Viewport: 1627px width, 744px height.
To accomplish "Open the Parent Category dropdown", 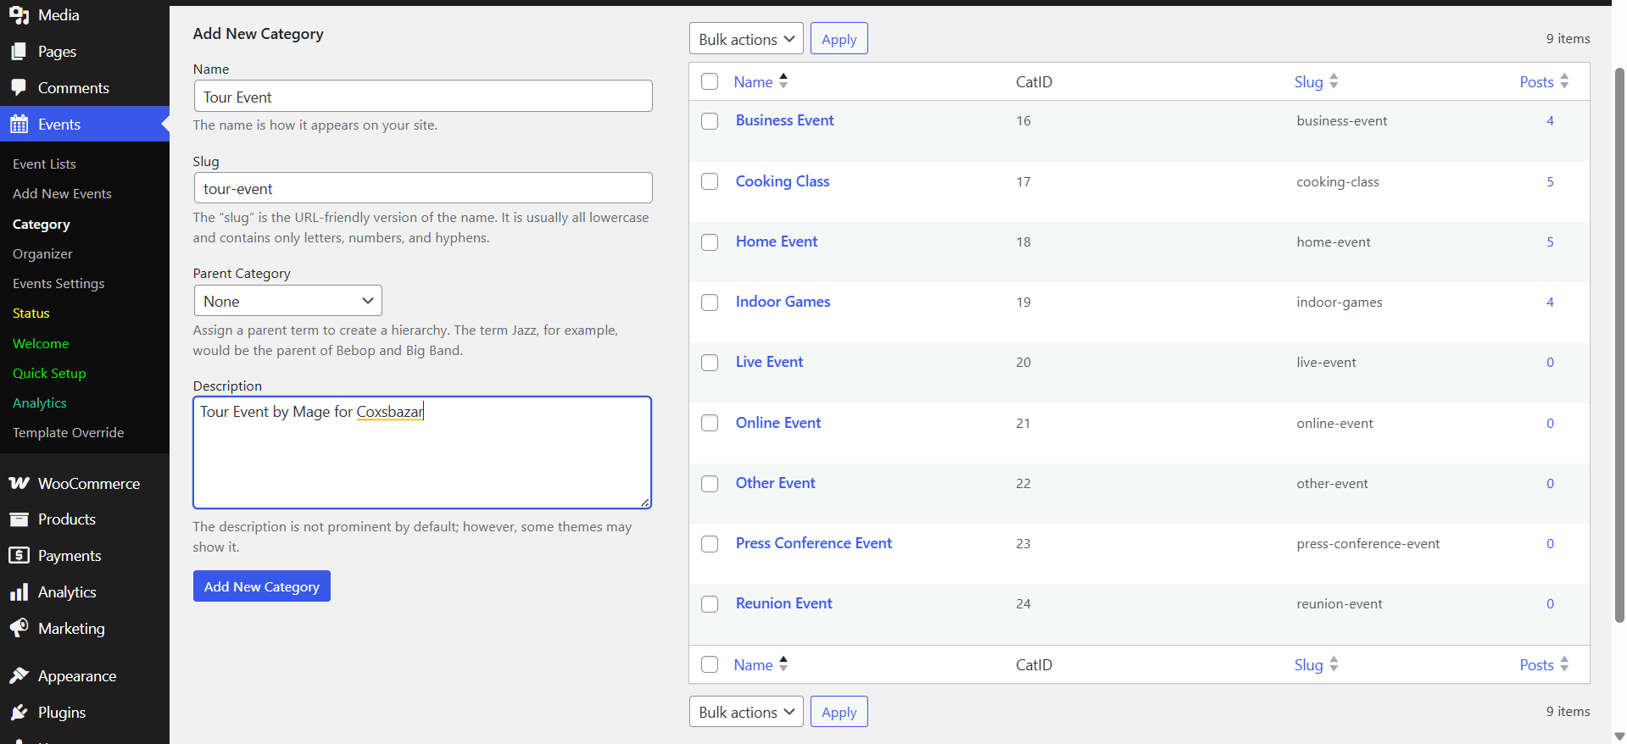I will tap(287, 302).
